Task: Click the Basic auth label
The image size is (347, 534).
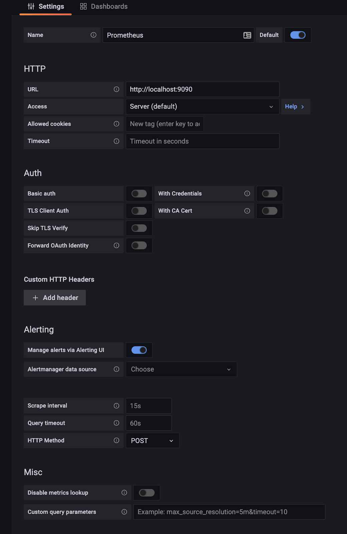Action: [41, 194]
